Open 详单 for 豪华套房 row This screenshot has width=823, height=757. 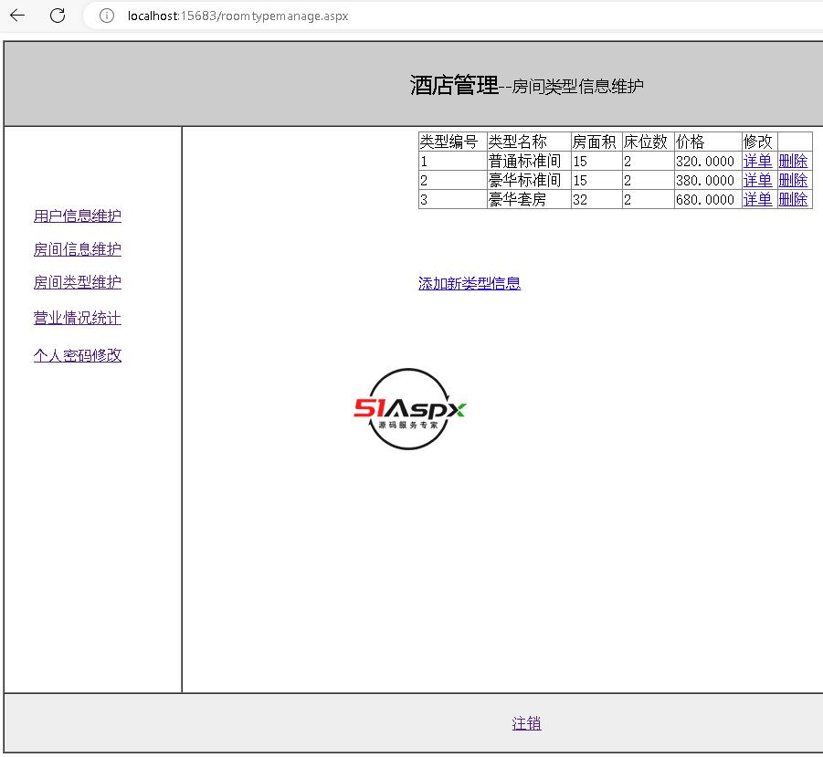(x=757, y=199)
